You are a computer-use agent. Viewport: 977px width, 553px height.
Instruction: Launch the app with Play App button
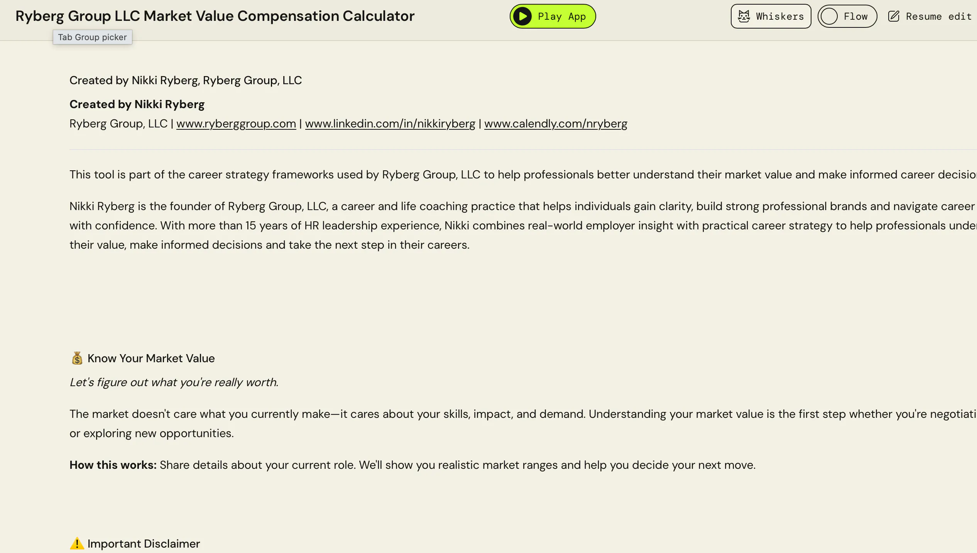coord(553,16)
